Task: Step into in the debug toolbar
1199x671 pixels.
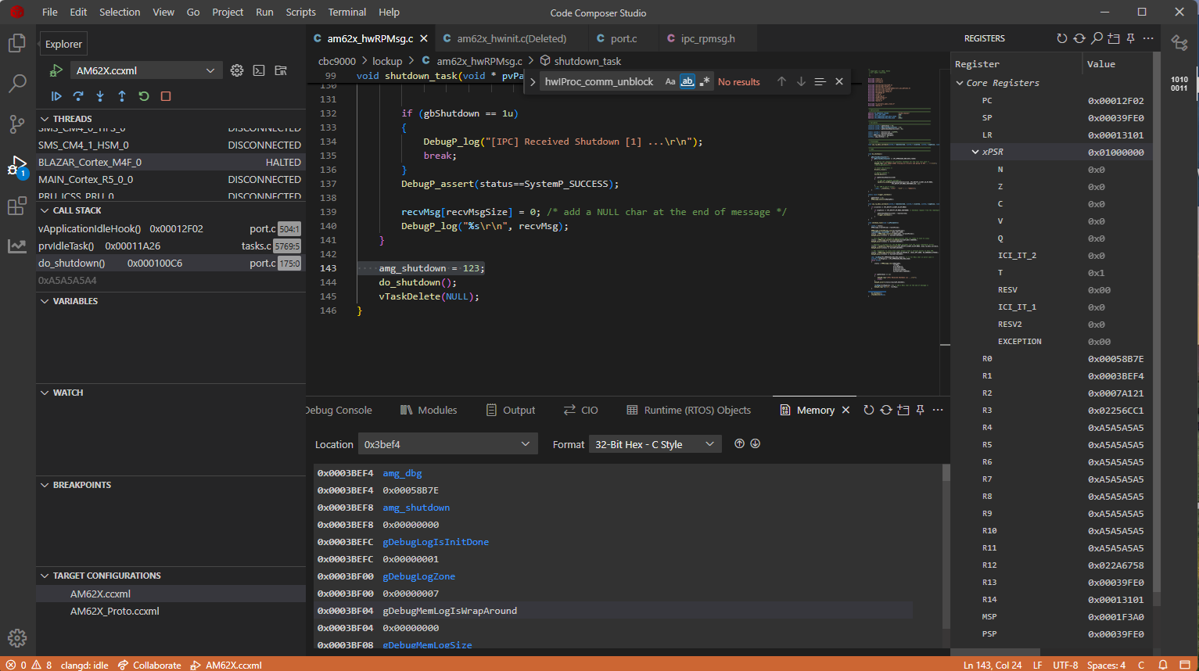Action: pos(100,96)
